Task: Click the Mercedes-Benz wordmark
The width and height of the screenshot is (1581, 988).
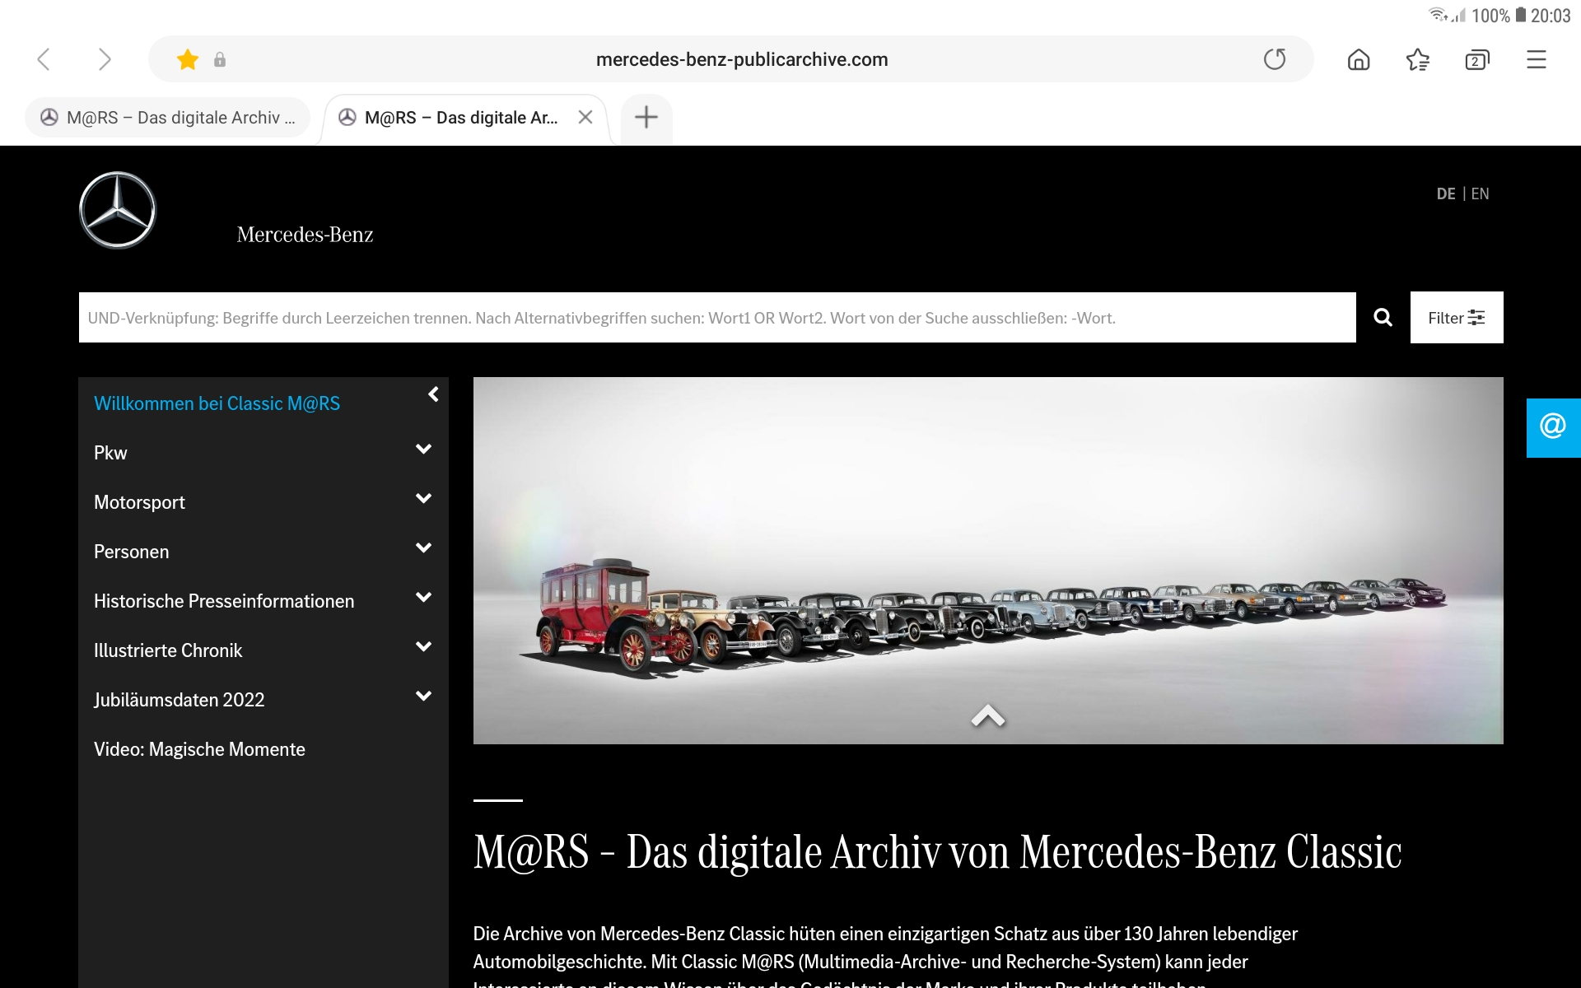Action: [x=305, y=235]
